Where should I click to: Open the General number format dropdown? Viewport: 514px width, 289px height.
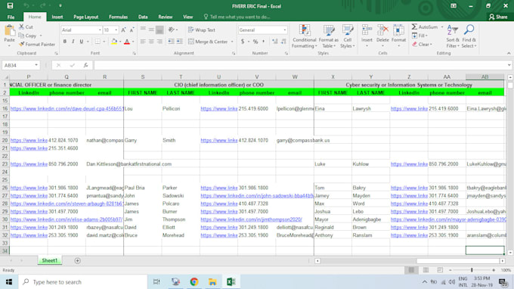[x=284, y=30]
